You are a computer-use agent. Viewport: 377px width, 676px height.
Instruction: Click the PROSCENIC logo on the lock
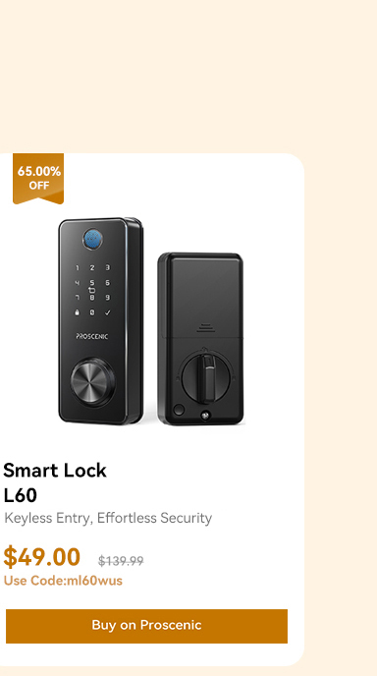pos(91,336)
